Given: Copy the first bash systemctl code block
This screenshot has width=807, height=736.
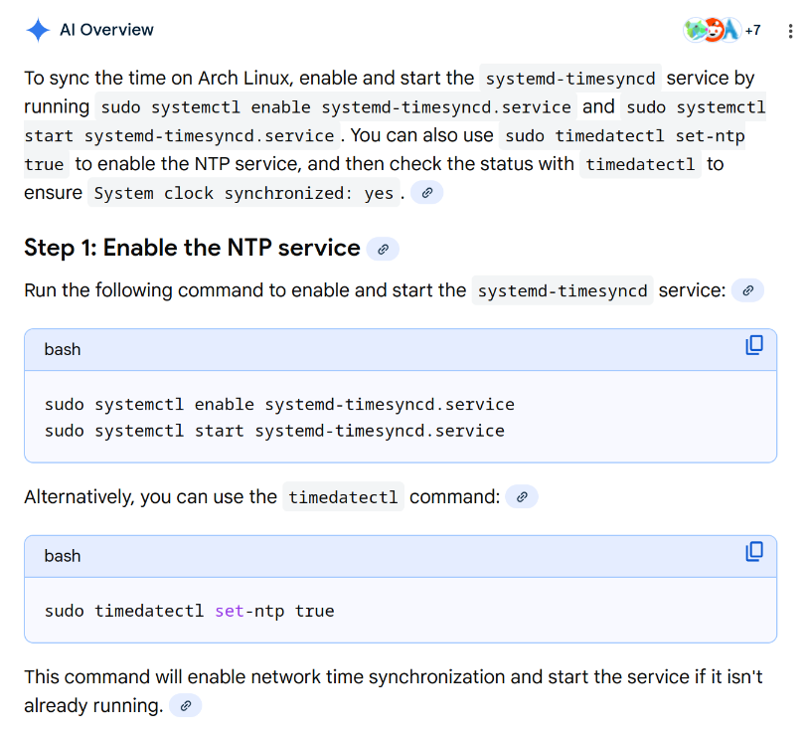Looking at the screenshot, I should pyautogui.click(x=754, y=345).
